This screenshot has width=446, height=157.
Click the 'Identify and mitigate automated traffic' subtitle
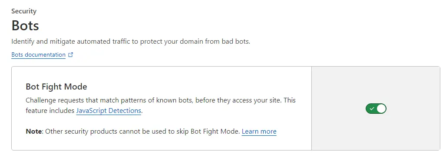pos(131,42)
